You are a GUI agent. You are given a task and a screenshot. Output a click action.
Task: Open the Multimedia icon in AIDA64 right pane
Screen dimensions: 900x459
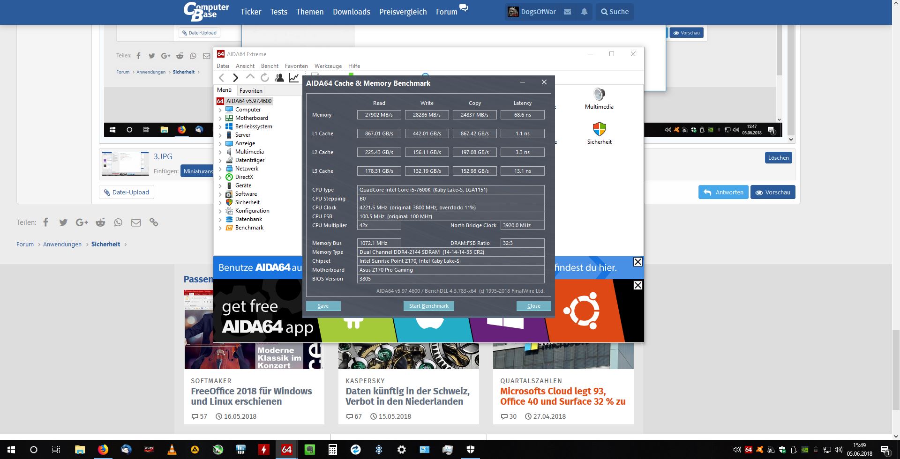tap(599, 98)
